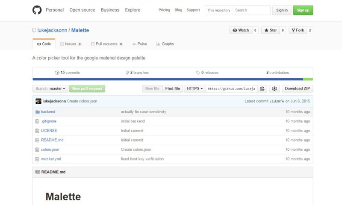Click the clone in desktop icon
342x205 pixels.
[274, 89]
